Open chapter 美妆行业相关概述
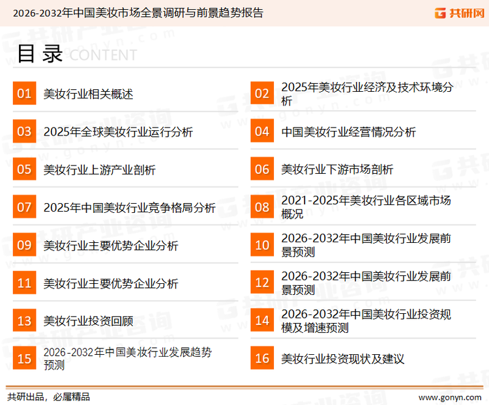 [88, 94]
